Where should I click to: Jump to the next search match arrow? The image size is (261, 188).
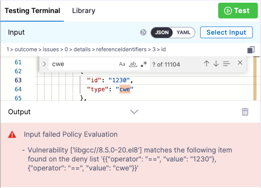pyautogui.click(x=216, y=63)
